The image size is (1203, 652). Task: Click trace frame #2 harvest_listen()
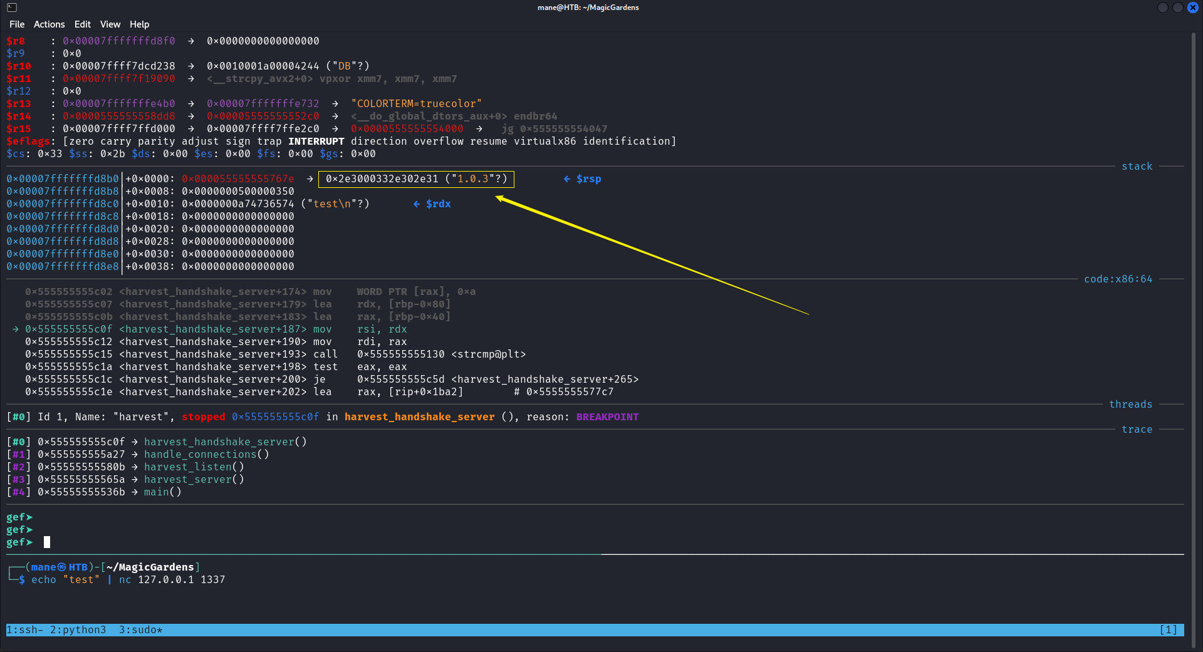[125, 467]
